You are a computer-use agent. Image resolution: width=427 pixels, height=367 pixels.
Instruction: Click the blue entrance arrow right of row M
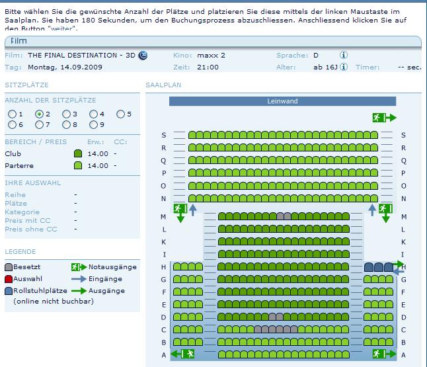click(372, 210)
